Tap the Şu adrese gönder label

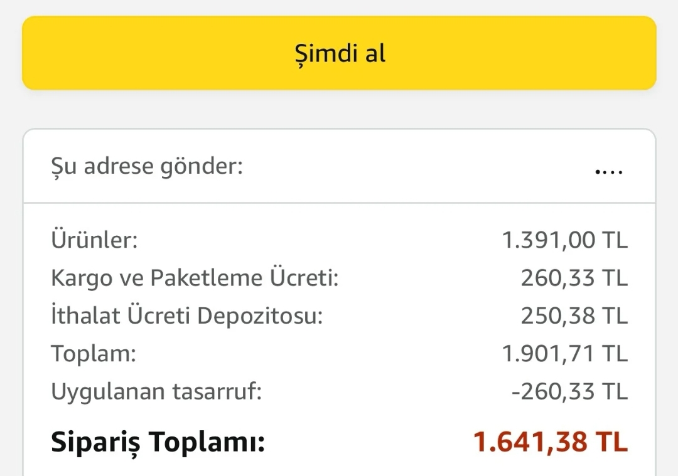pos(147,167)
